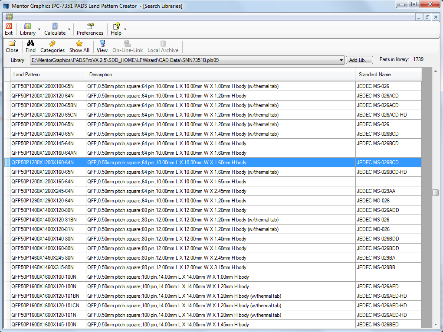This screenshot has height=332, width=443.
Task: Click the scrollbar down arrow
Action: (435, 325)
